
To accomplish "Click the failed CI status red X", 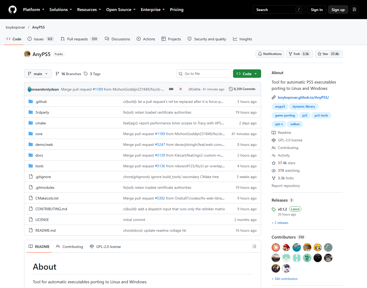I will [181, 89].
